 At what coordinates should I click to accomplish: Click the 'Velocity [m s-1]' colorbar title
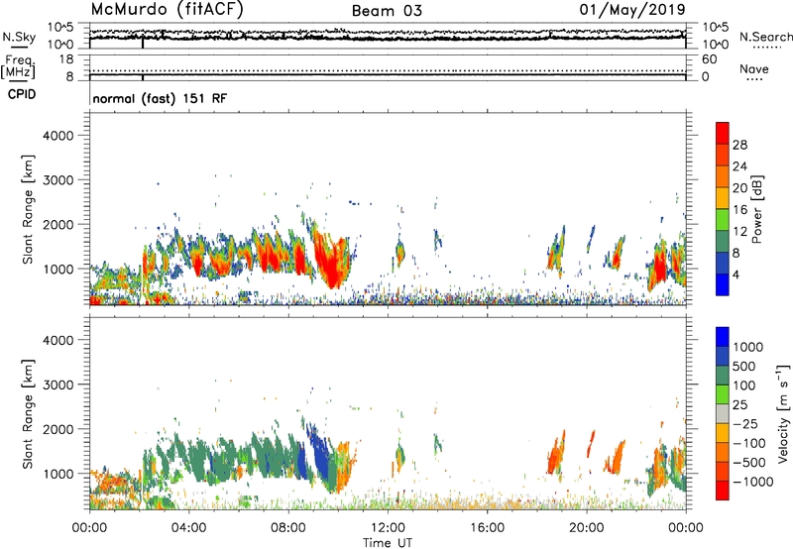point(783,413)
